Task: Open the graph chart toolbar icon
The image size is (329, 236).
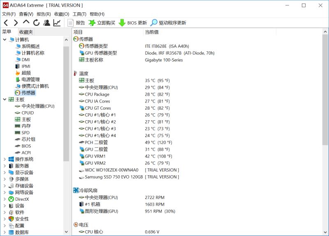Action: 57,23
